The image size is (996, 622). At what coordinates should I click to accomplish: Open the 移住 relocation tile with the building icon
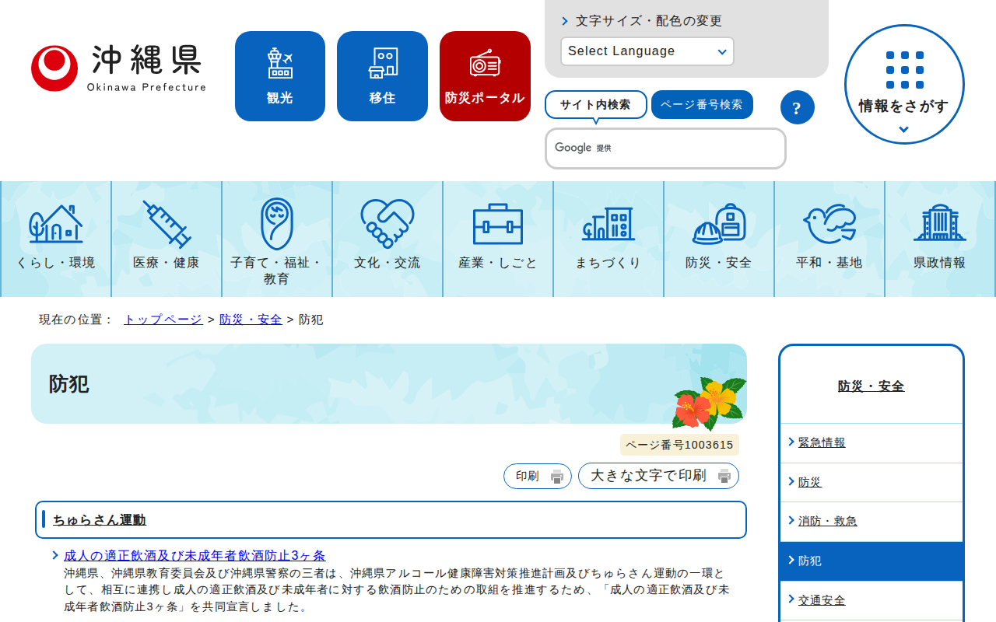(x=382, y=76)
